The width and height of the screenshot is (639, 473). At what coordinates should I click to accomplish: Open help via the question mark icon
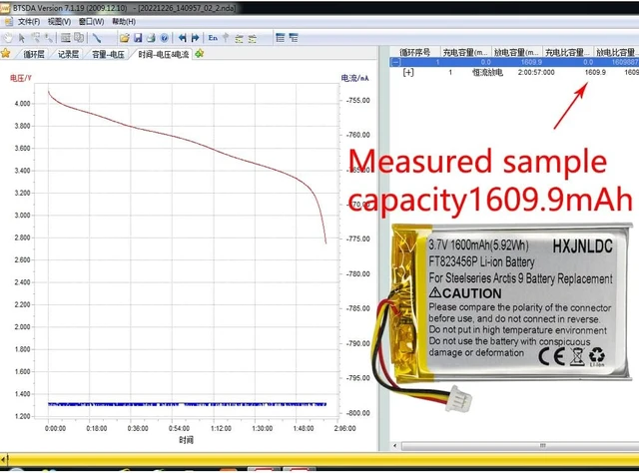point(164,38)
